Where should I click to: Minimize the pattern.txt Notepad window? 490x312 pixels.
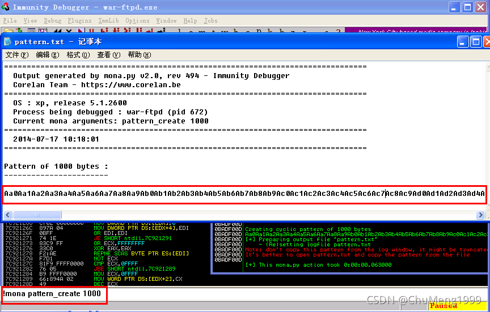(463, 41)
